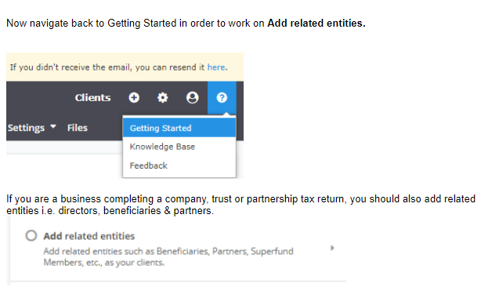The width and height of the screenshot is (499, 298).
Task: Toggle the Add related entities circle
Action: pyautogui.click(x=31, y=236)
